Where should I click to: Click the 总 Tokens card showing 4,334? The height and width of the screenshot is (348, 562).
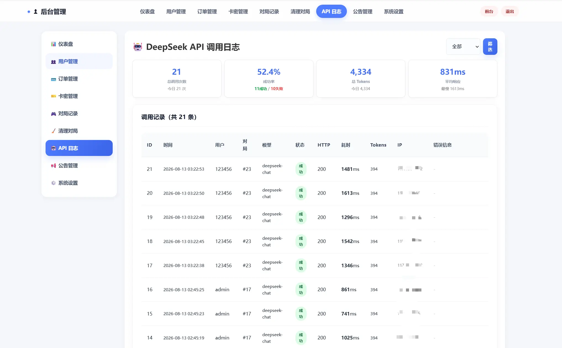361,79
